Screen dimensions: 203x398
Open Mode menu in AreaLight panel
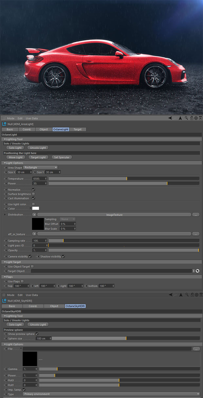point(11,118)
